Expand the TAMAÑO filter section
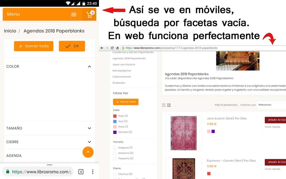 coord(90,128)
